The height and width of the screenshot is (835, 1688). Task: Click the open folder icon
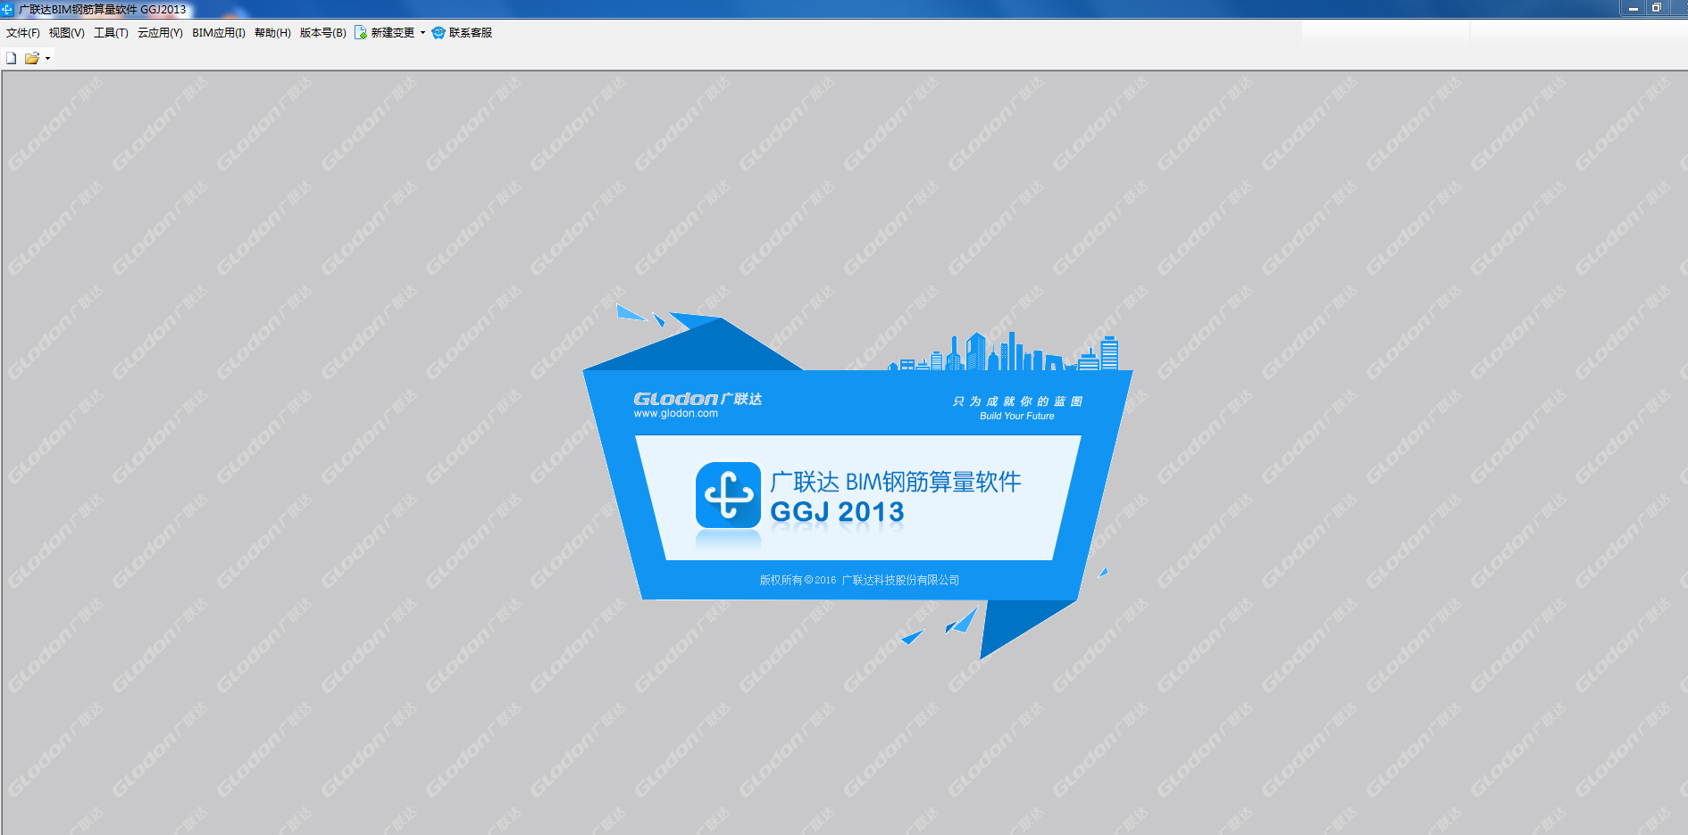[x=32, y=58]
